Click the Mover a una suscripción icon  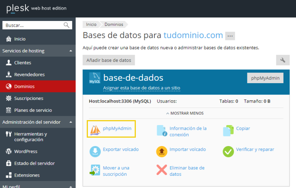pos(95,170)
